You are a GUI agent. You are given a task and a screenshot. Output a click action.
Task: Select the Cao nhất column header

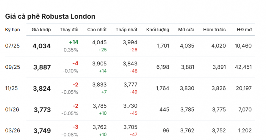(97, 30)
